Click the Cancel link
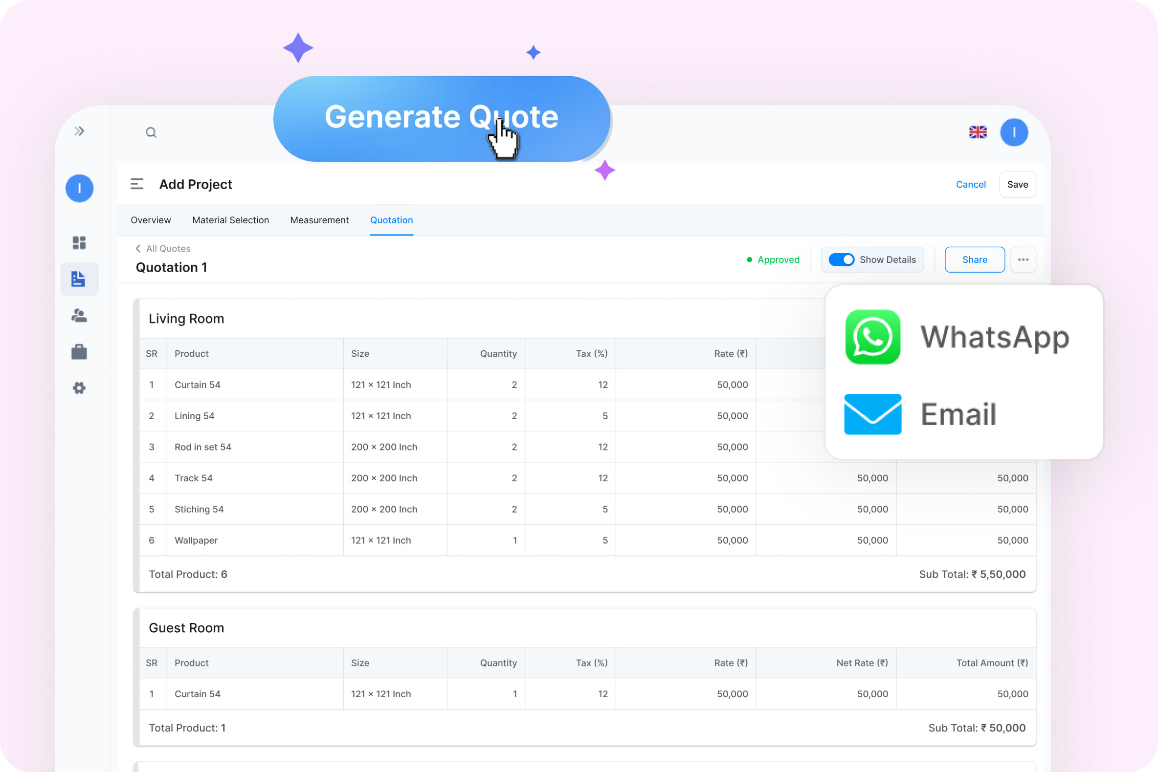 (970, 185)
